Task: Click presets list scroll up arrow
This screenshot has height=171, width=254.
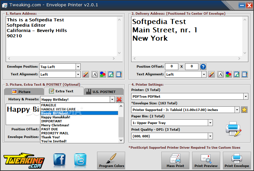Action: point(121,106)
